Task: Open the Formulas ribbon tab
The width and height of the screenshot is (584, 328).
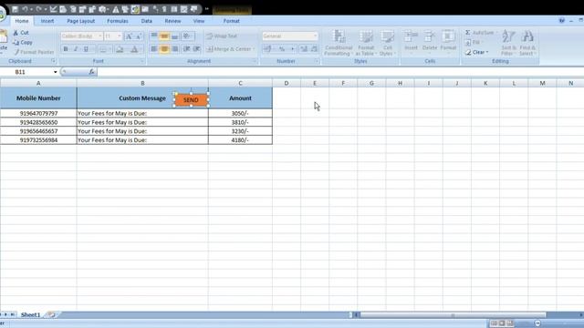Action: tap(118, 21)
